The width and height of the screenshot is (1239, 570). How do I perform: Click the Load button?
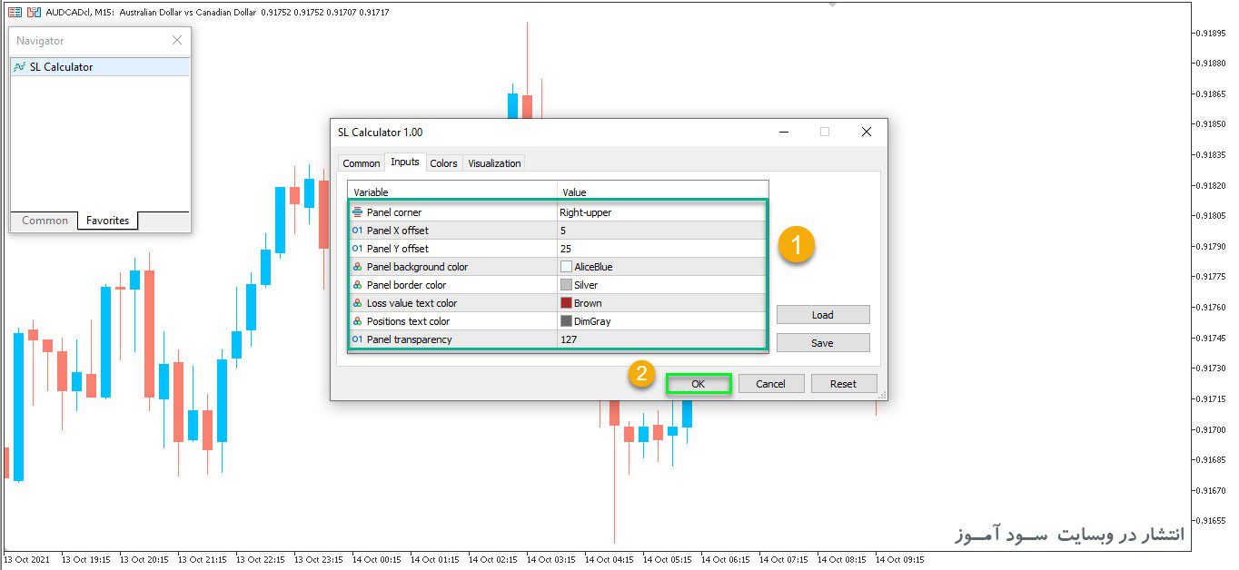(x=823, y=315)
